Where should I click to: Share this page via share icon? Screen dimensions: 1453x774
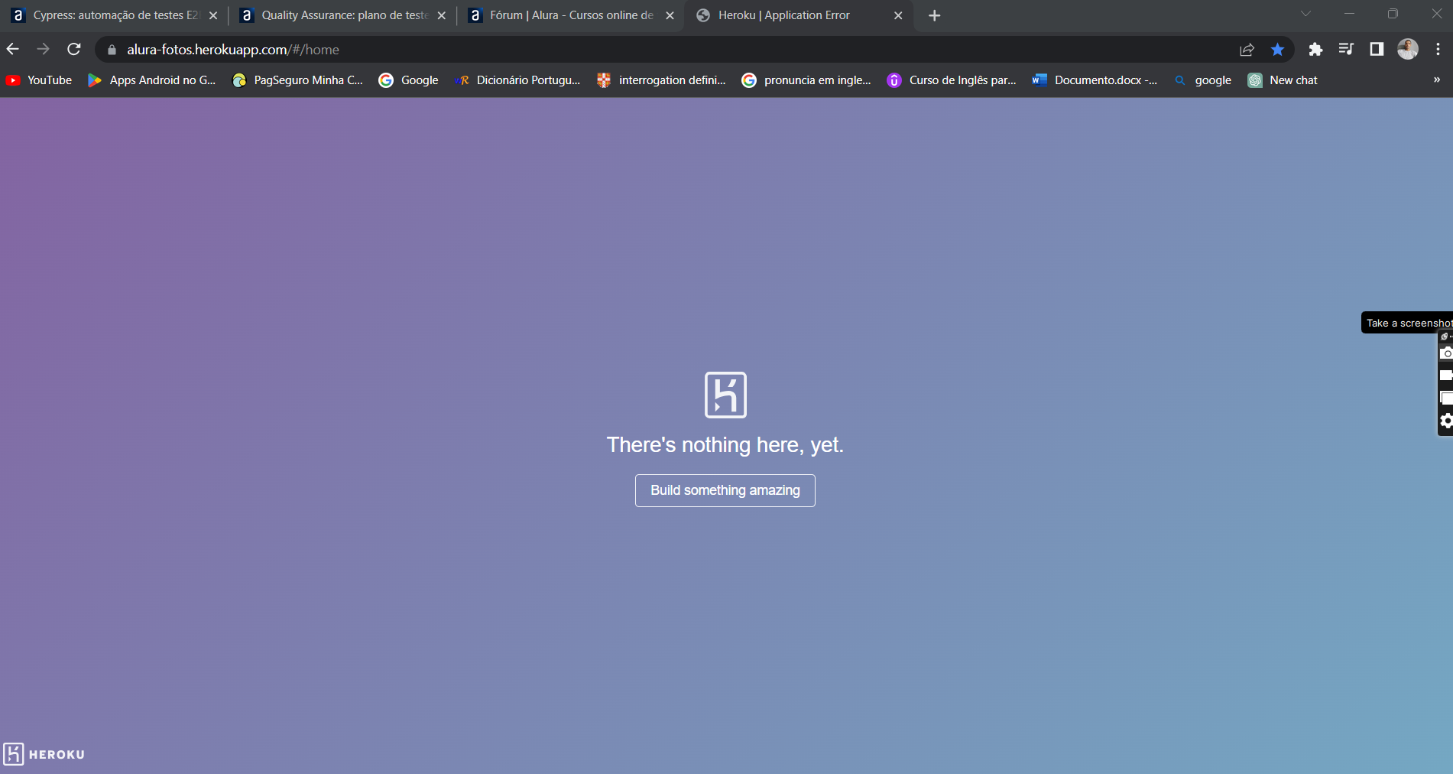point(1247,50)
